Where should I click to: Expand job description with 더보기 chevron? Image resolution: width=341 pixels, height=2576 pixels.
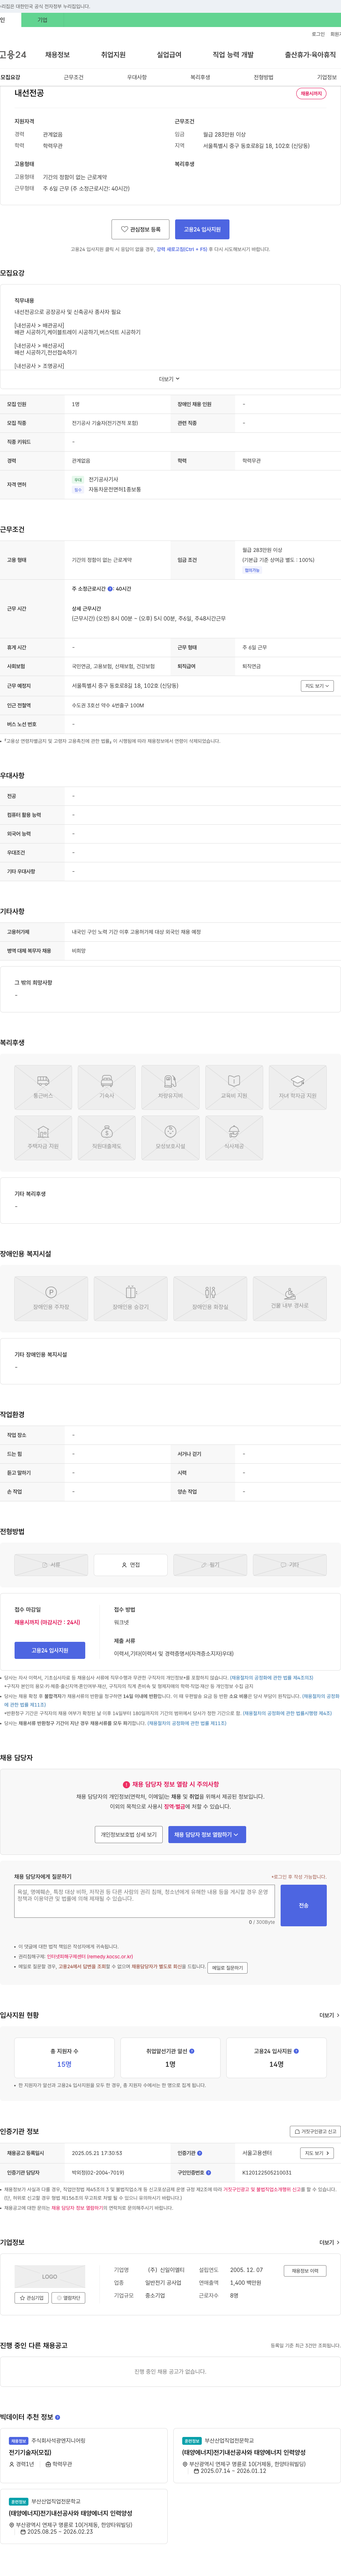coord(170,379)
